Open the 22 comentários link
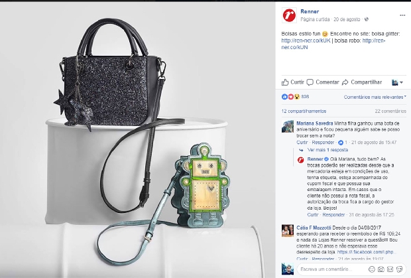 tap(390, 111)
